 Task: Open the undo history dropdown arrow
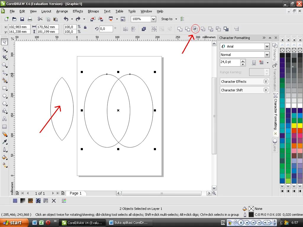point(72,19)
